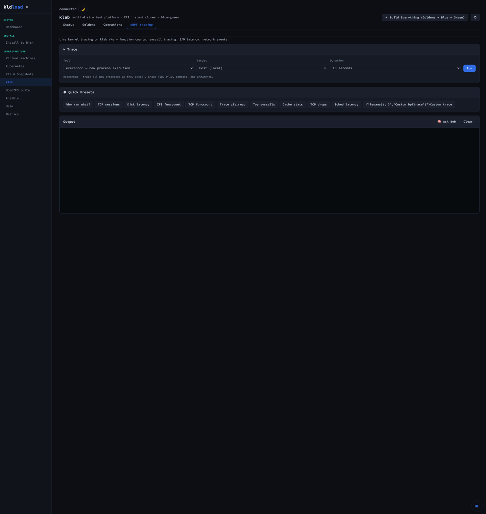Viewport: 486px width, 514px height.
Task: Open the Target dropdown showing Host (local)
Action: (x=262, y=68)
